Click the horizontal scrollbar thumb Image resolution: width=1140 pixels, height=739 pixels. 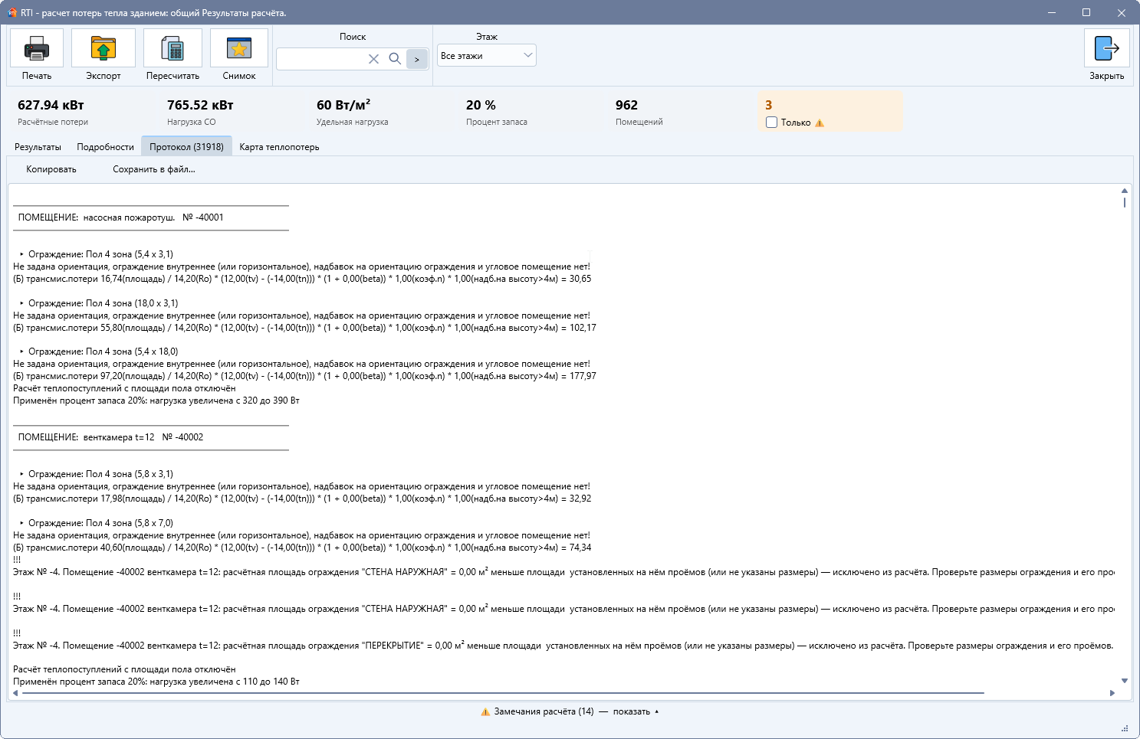coord(504,693)
